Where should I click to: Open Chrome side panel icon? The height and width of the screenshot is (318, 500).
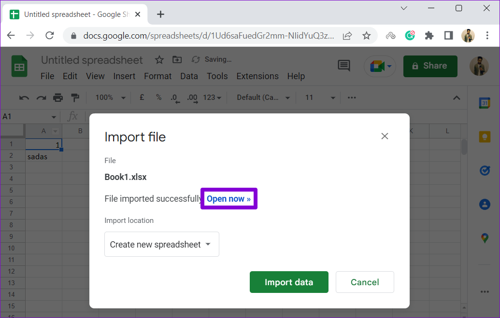[x=449, y=35]
